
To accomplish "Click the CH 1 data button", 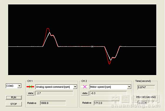I will click(31, 93).
